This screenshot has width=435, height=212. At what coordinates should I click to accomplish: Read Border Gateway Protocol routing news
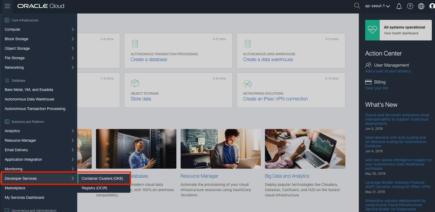tap(398, 185)
